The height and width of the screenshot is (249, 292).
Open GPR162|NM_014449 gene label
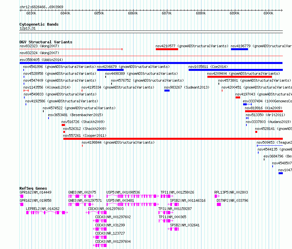(35, 192)
